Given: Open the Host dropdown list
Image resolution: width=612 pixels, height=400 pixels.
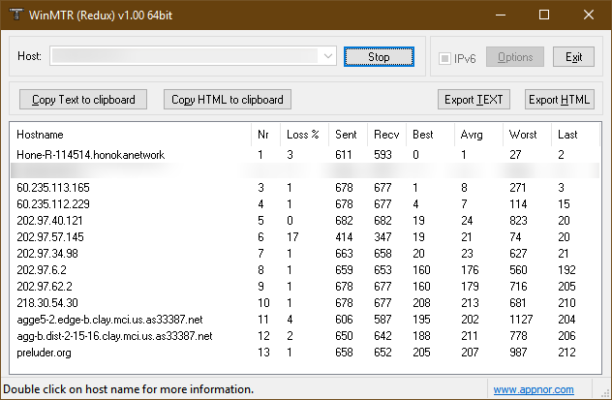Looking at the screenshot, I should (x=328, y=57).
